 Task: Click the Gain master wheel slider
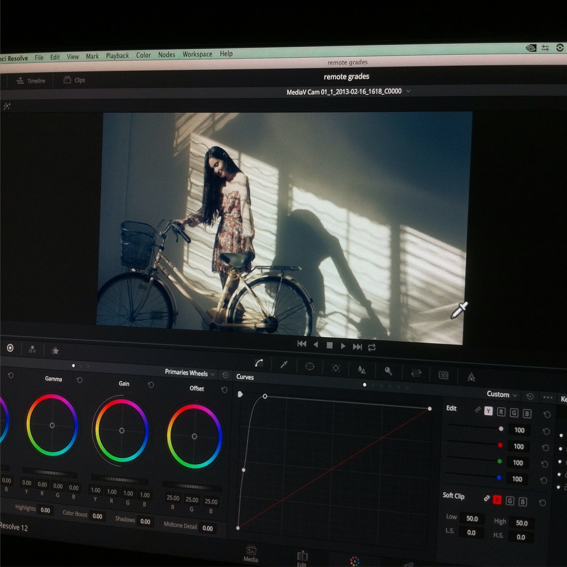[x=120, y=480]
